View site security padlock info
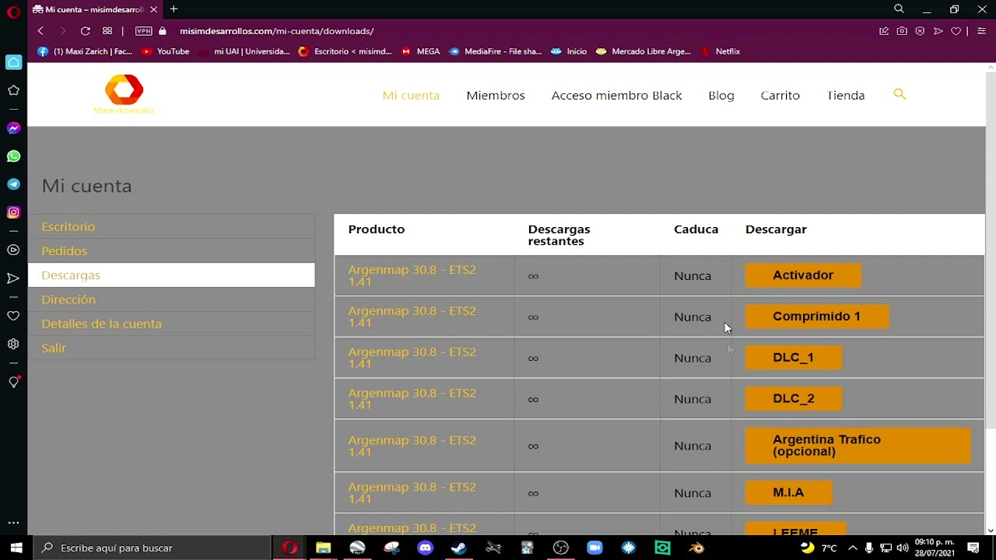This screenshot has width=996, height=560. coord(163,31)
